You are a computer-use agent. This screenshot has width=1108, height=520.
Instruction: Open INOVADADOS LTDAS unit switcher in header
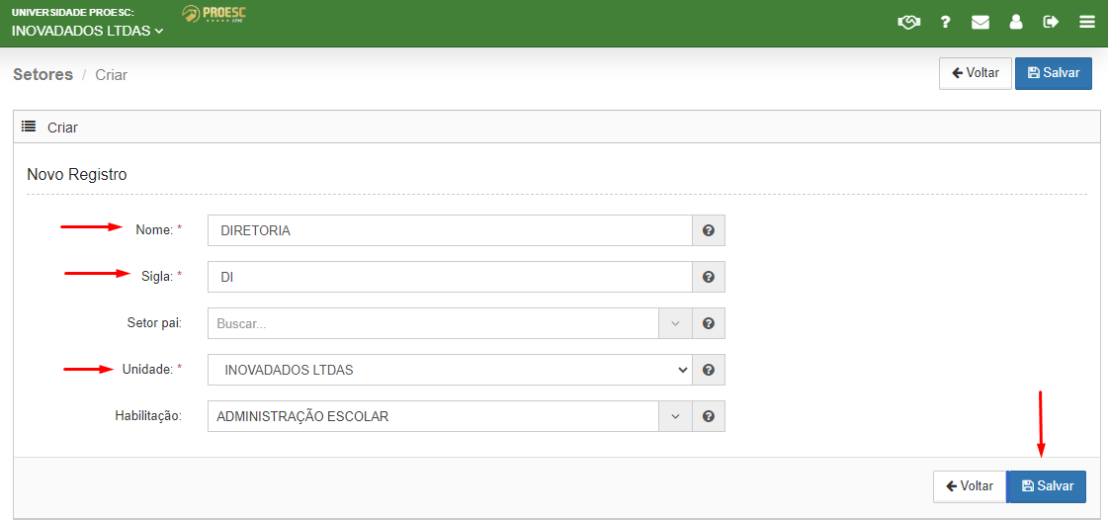[x=88, y=31]
